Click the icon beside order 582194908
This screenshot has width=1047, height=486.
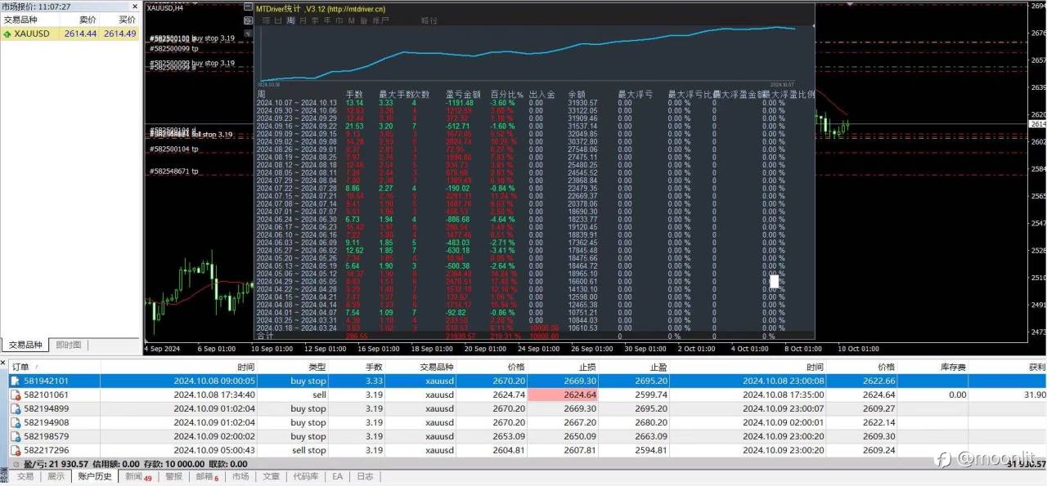coord(15,422)
